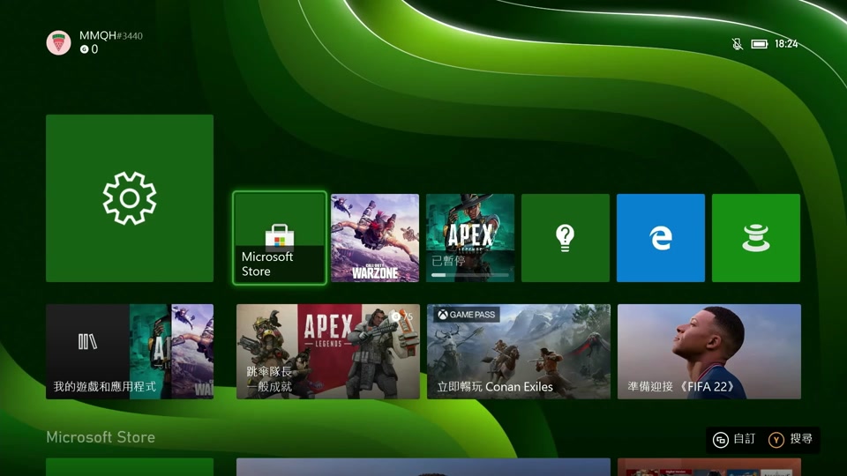Open the Xbox Tips lightbulb tile

(565, 238)
